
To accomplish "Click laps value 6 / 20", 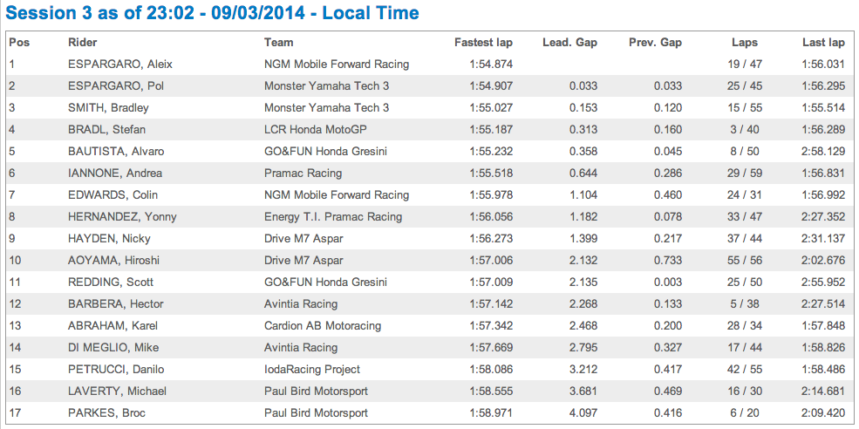I will [745, 413].
